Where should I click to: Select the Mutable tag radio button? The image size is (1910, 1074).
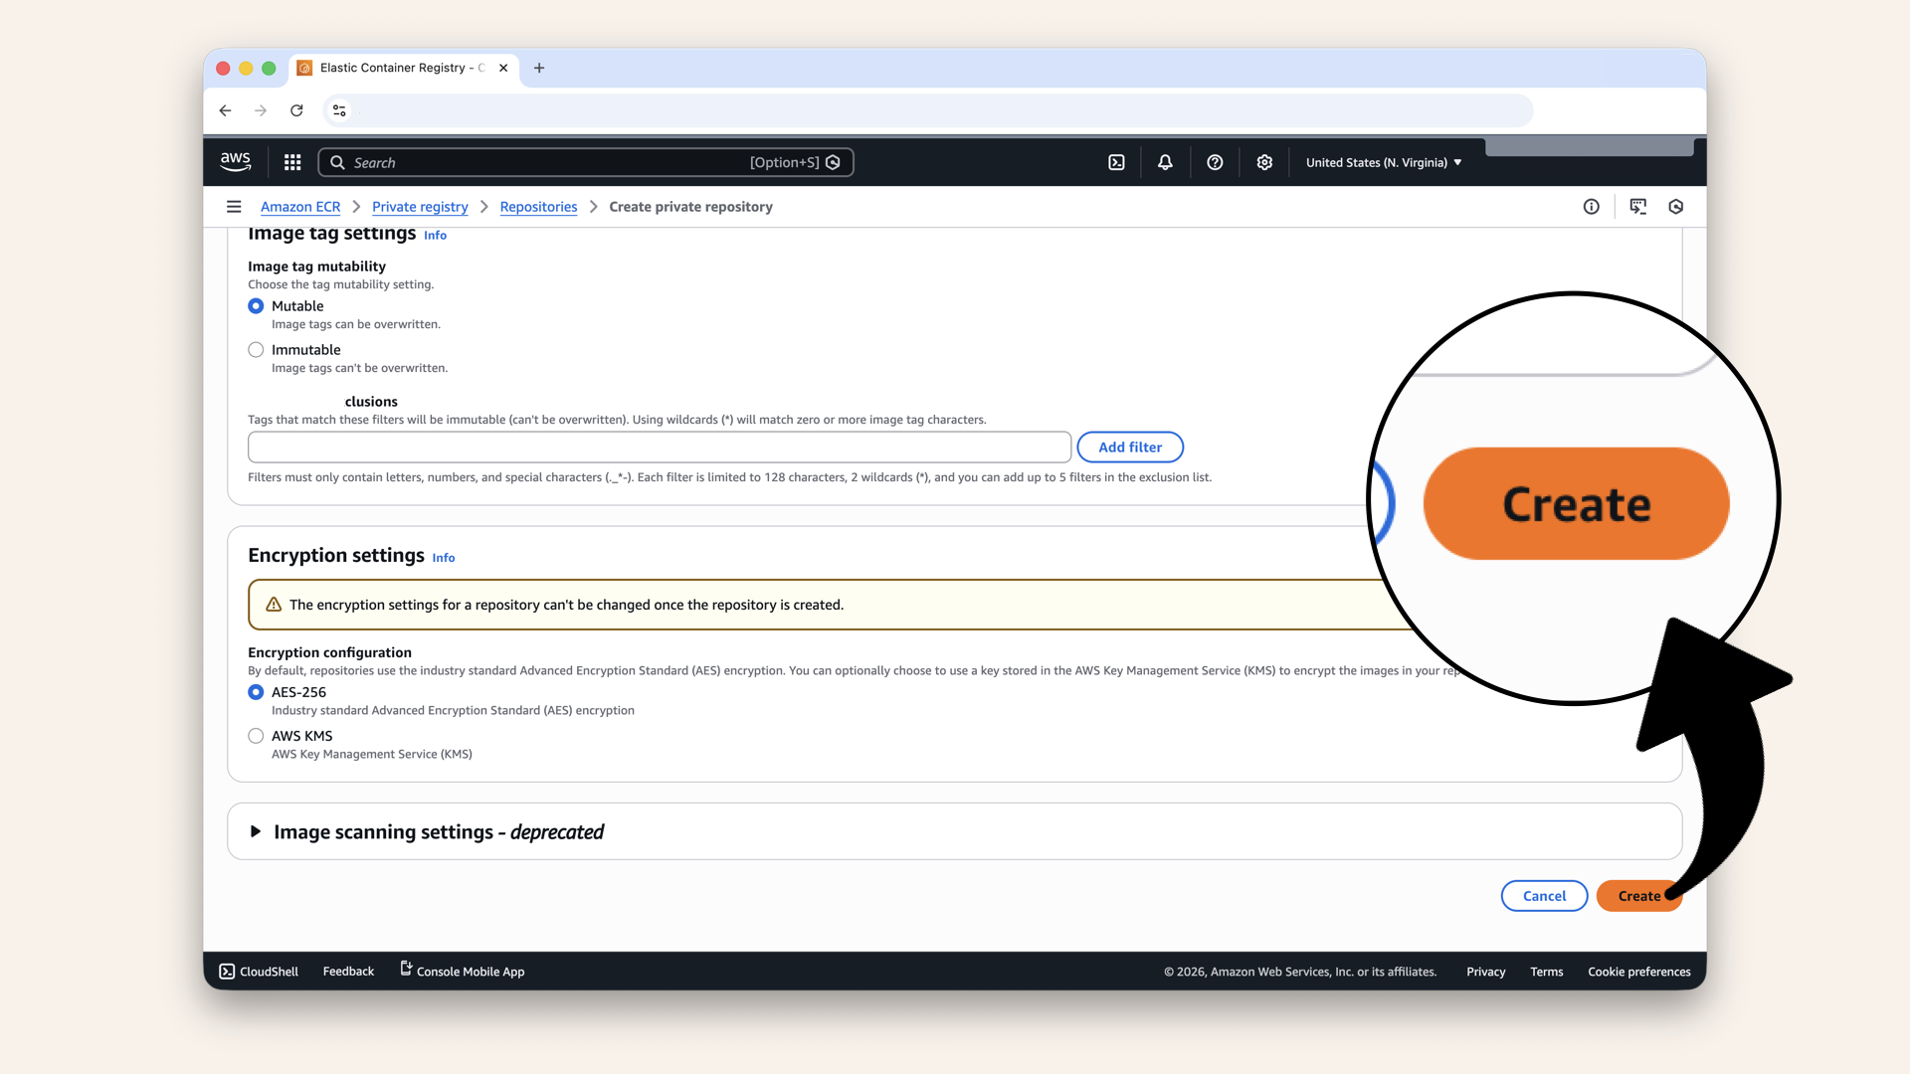coord(256,306)
